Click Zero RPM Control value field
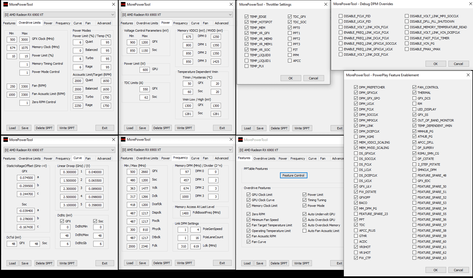Viewport: 473px width, 278px height. point(25,103)
